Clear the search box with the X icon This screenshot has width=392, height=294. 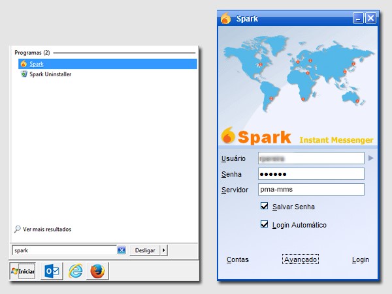click(122, 250)
